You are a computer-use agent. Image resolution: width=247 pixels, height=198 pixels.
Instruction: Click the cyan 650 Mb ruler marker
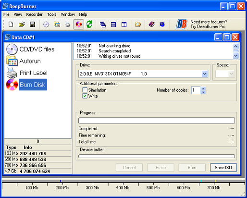[x=201, y=181]
